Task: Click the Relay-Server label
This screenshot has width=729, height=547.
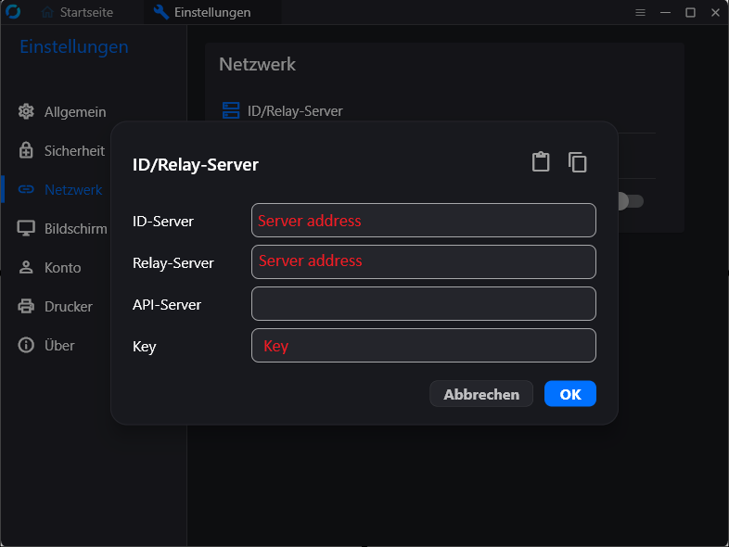Action: point(173,263)
